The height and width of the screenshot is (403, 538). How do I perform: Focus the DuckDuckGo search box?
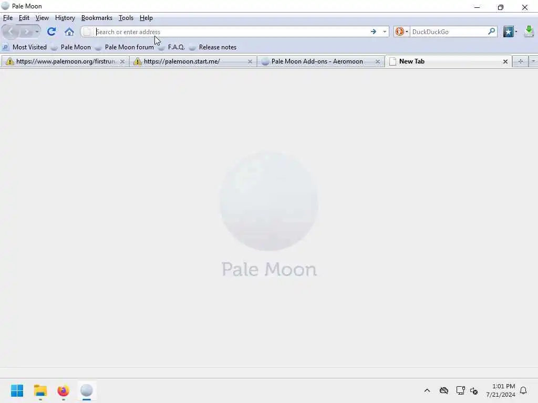pos(449,32)
